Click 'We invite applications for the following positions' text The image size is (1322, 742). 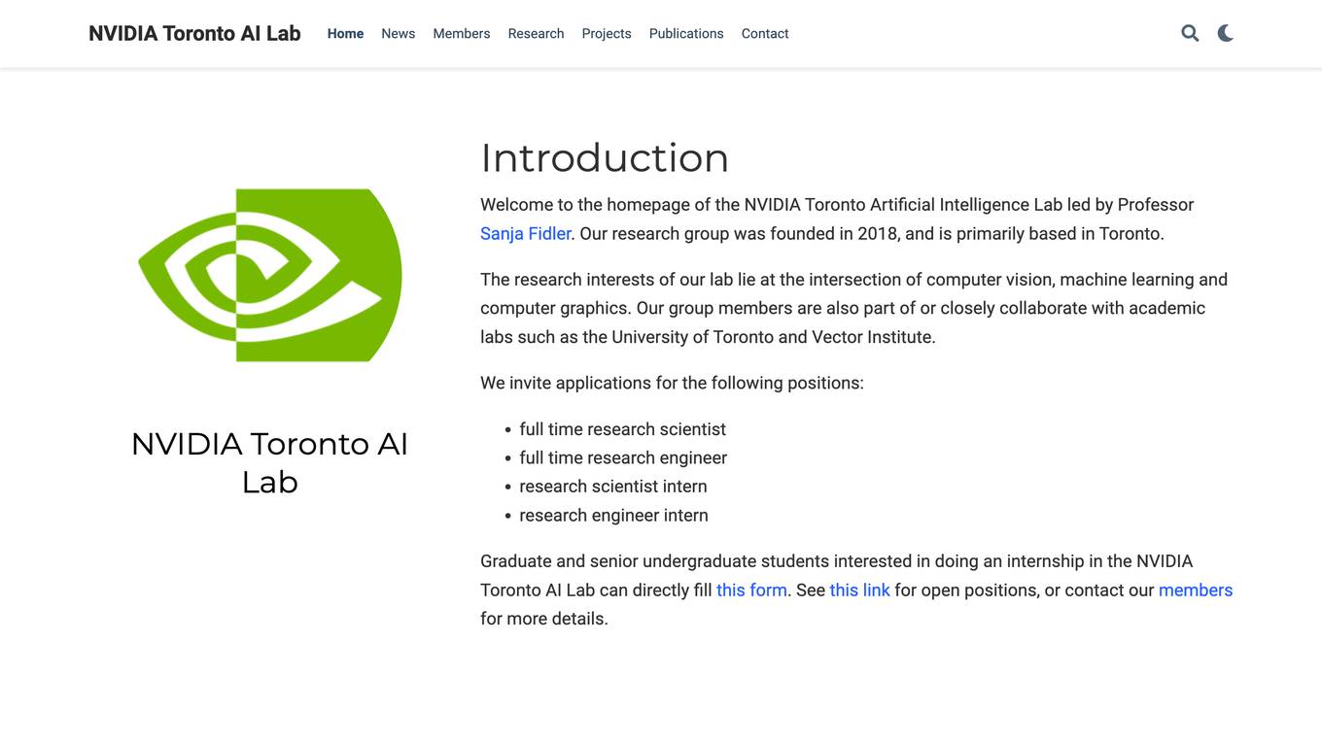[672, 383]
